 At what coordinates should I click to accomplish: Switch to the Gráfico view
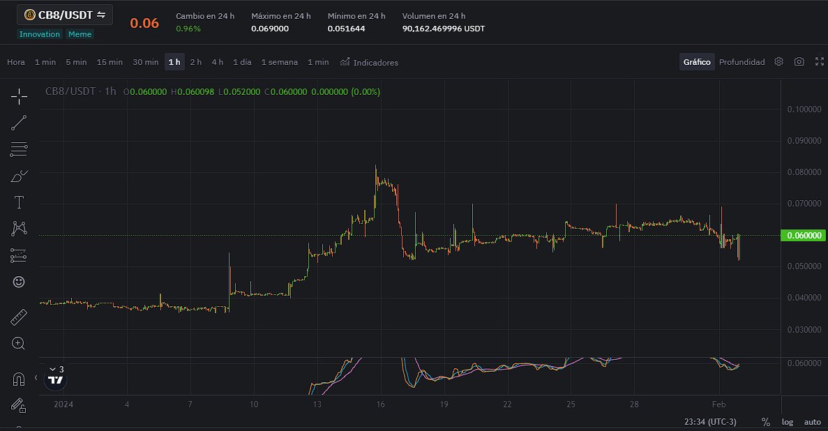click(697, 62)
